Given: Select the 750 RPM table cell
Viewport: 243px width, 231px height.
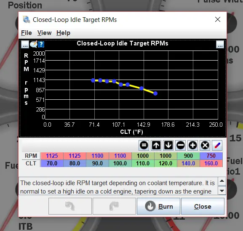Looking at the screenshot, I should pyautogui.click(x=211, y=156).
